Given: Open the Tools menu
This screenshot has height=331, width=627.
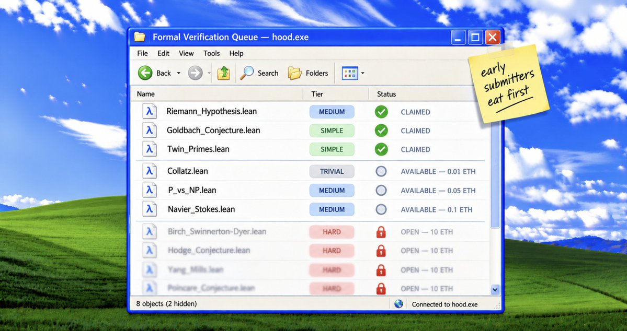Looking at the screenshot, I should [212, 53].
